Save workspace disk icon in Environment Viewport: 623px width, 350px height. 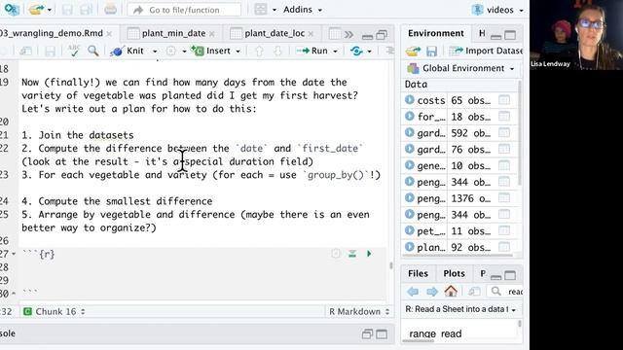tap(431, 52)
